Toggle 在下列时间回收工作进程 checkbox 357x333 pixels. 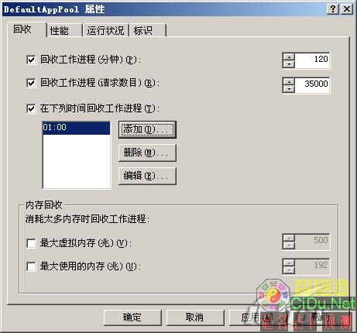click(x=31, y=108)
